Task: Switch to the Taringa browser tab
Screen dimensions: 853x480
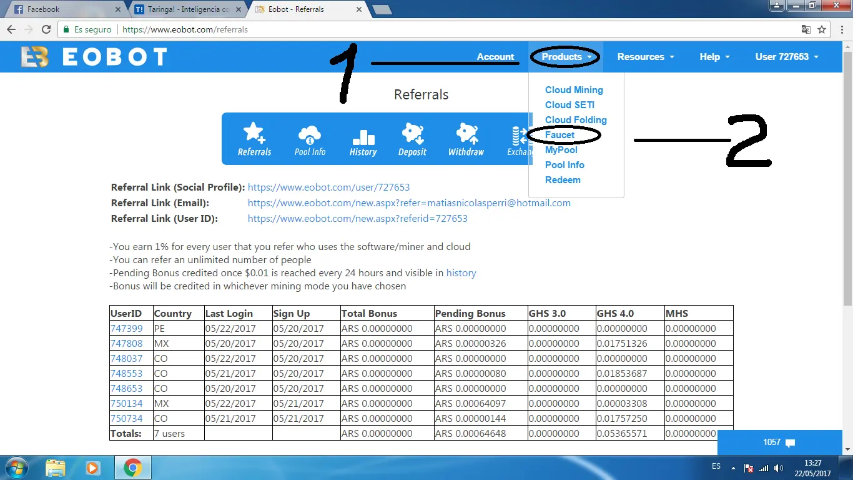Action: [x=189, y=9]
